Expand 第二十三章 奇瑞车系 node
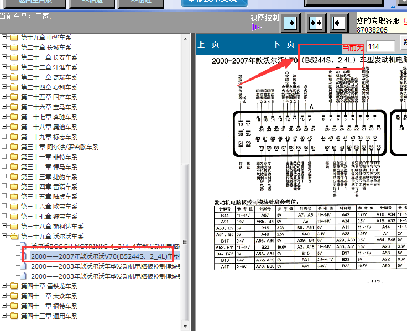Screen dimensions: 407x331 click(4, 77)
